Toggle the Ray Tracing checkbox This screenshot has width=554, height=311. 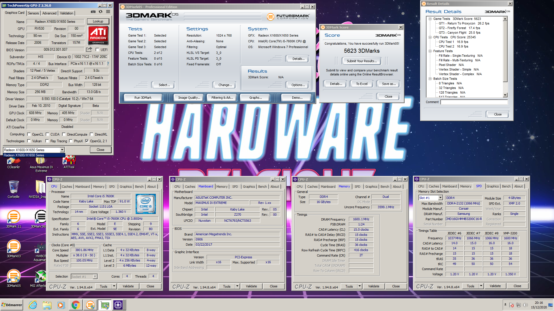click(47, 141)
